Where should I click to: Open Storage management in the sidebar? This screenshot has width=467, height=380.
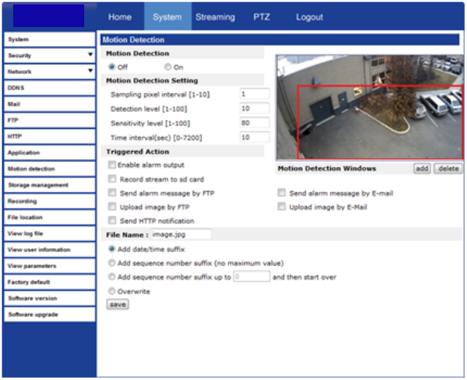(48, 185)
